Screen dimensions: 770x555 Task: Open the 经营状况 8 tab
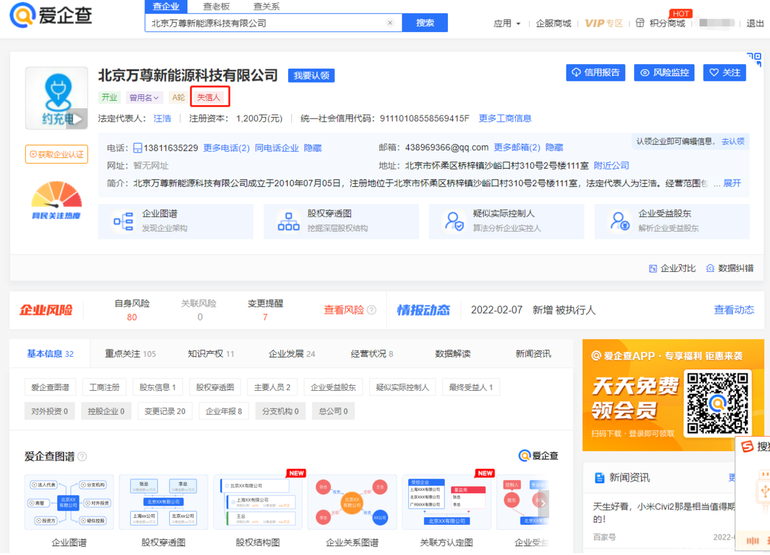[x=372, y=354]
